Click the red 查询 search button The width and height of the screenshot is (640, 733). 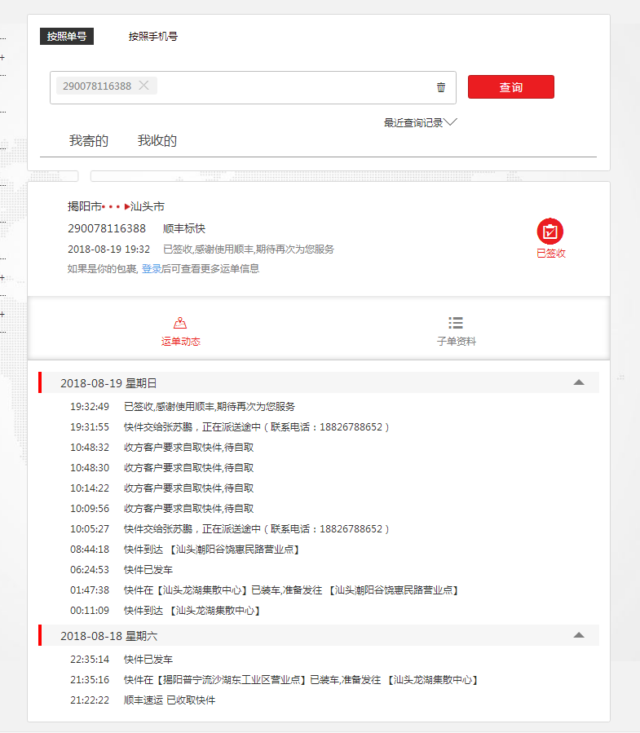click(x=511, y=87)
